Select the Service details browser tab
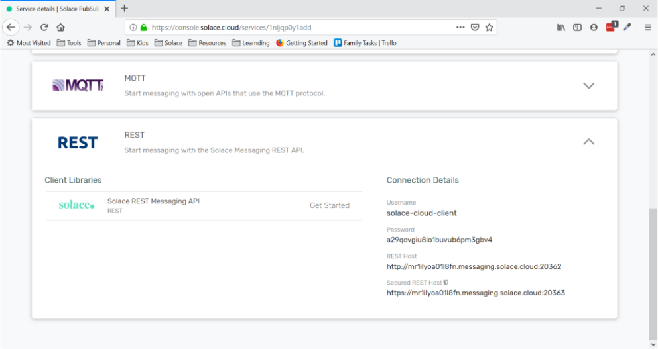The height and width of the screenshot is (349, 658). [x=57, y=9]
